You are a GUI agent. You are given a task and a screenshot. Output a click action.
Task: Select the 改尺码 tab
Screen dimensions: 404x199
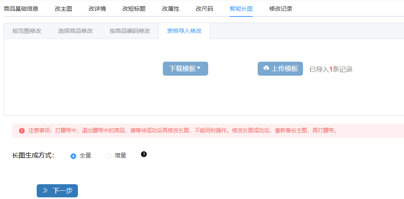tap(204, 9)
